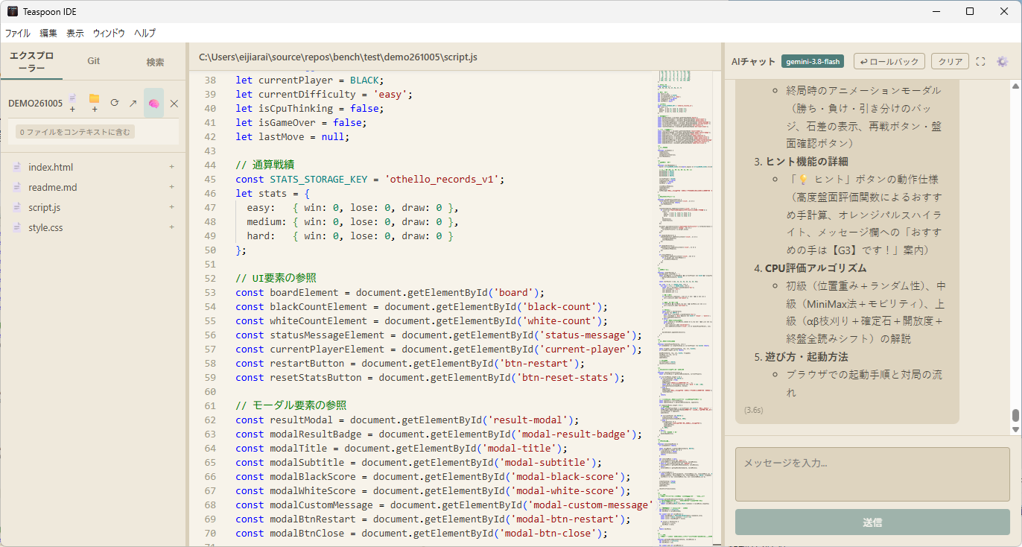Open the ウィンドウ menu
Screen dimensions: 1022x547
pyautogui.click(x=109, y=34)
